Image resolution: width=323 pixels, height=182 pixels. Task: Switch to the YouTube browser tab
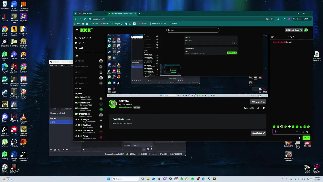[92, 14]
